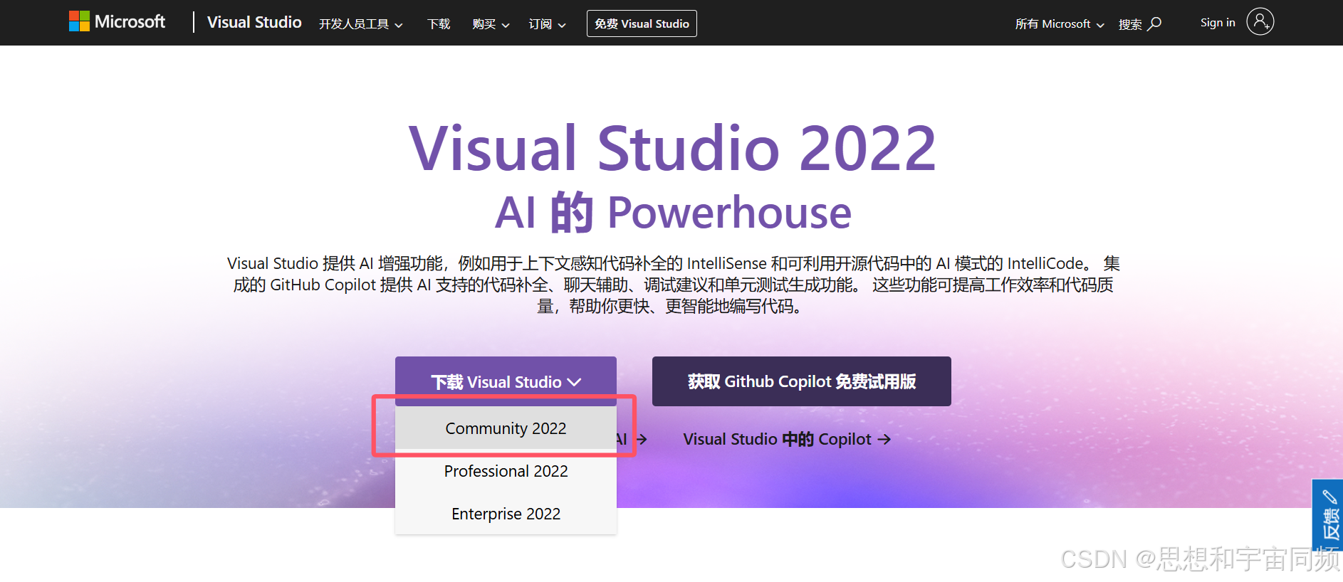Select Community 2022 from the download list
Image resolution: width=1343 pixels, height=582 pixels.
(x=506, y=428)
